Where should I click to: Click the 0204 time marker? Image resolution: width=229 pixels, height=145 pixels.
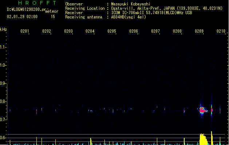coord(90,31)
